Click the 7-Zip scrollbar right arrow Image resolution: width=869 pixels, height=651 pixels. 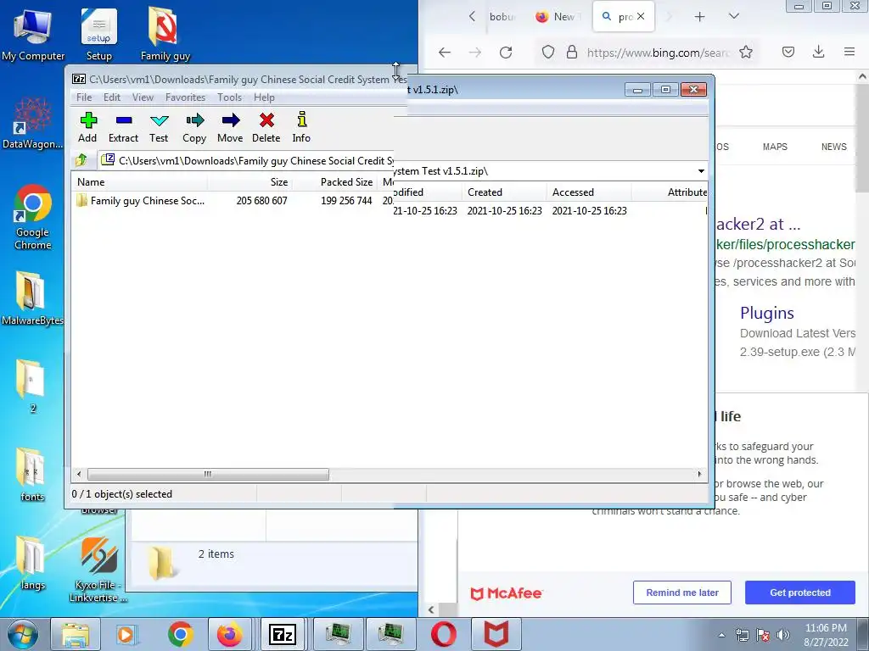tap(699, 475)
